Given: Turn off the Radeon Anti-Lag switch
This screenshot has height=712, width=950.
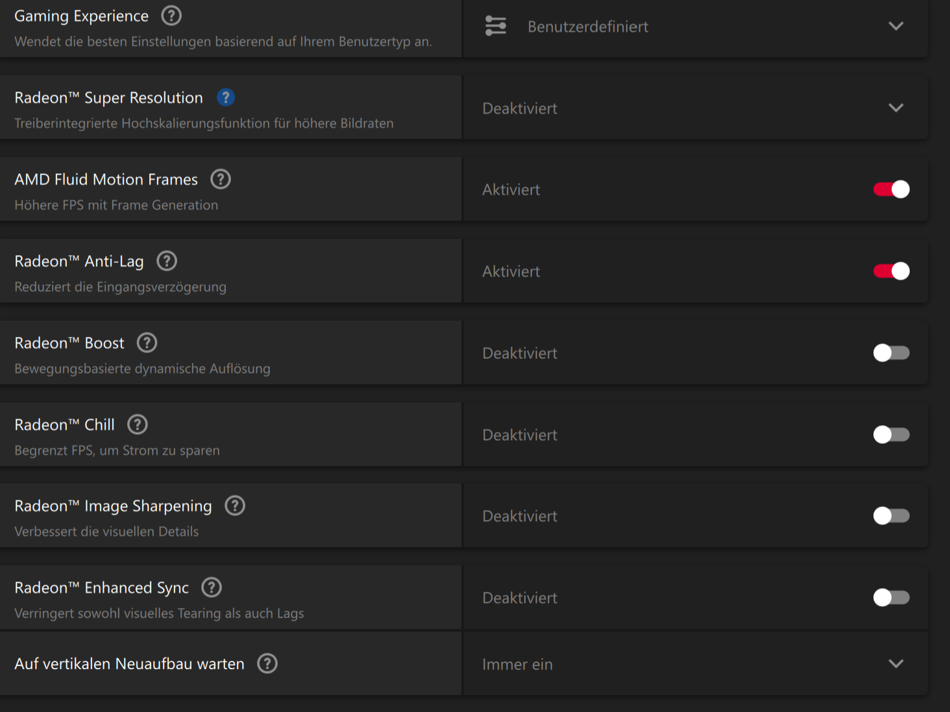Looking at the screenshot, I should pyautogui.click(x=891, y=271).
